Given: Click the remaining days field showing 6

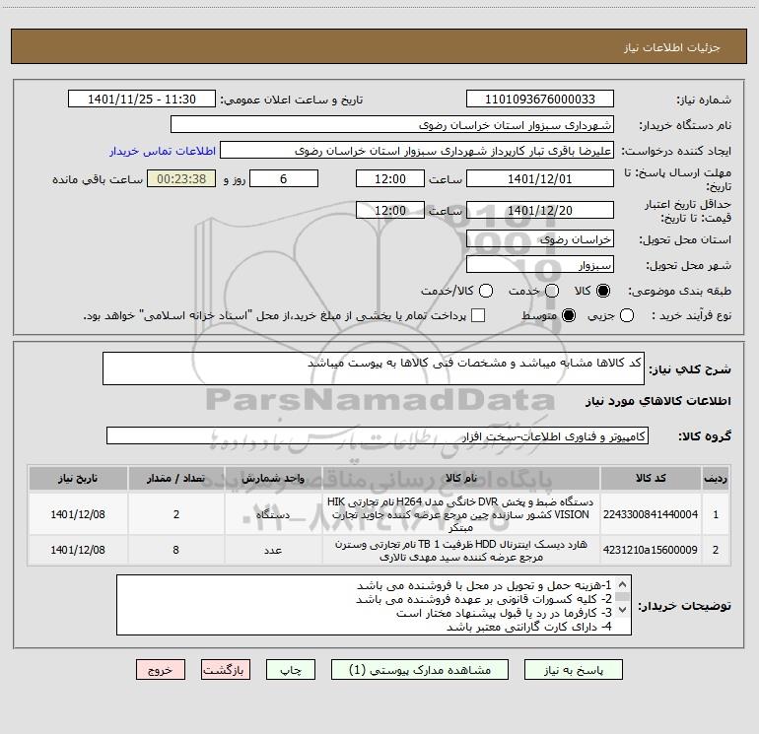Looking at the screenshot, I should pos(284,178).
